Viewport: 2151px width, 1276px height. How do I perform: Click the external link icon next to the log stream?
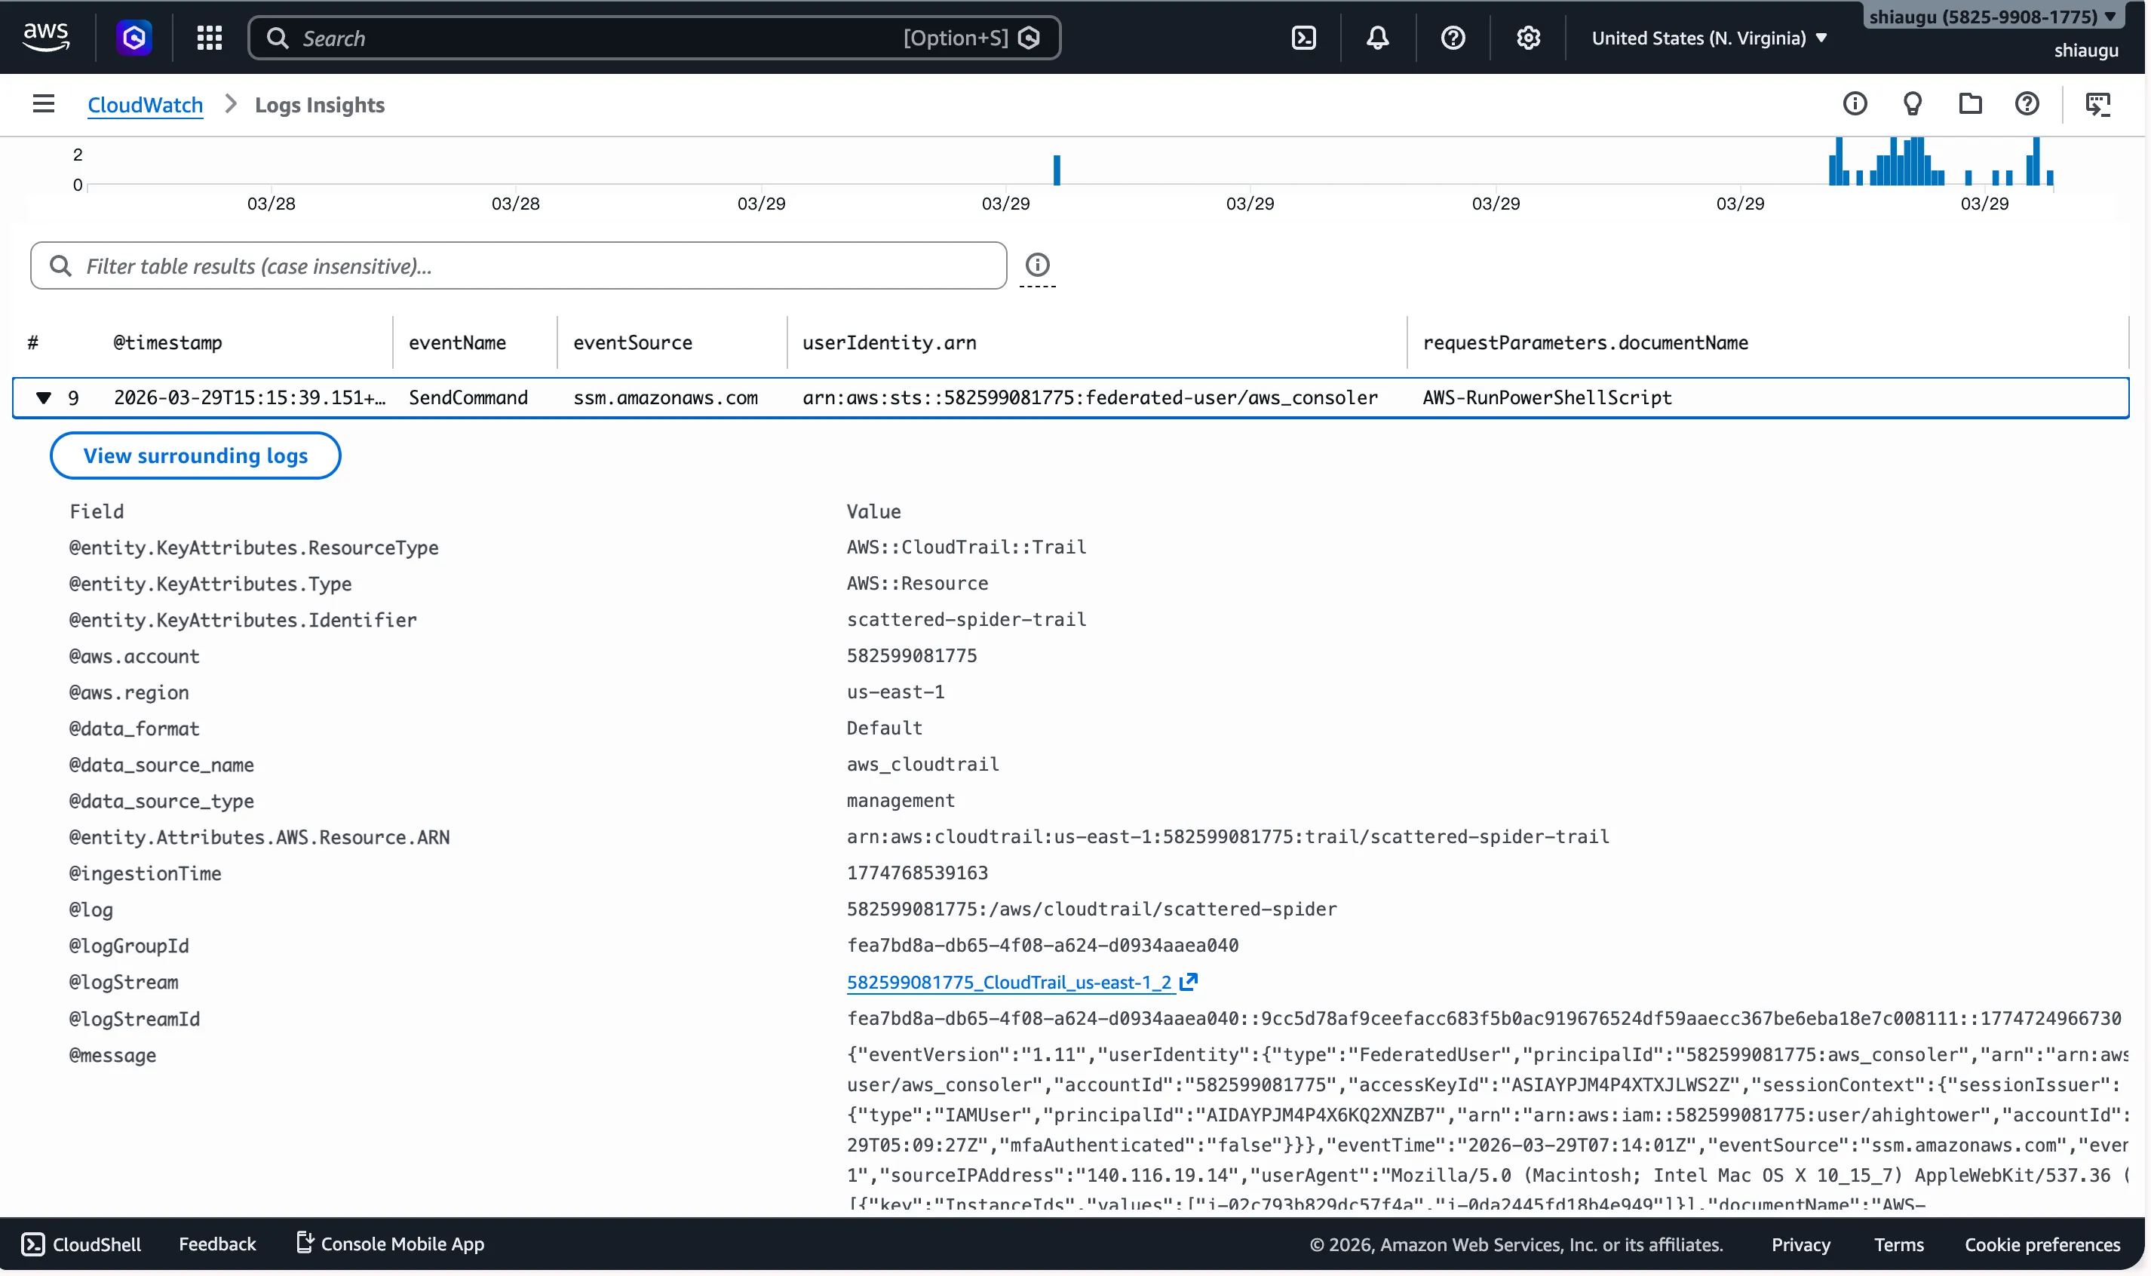[1188, 981]
